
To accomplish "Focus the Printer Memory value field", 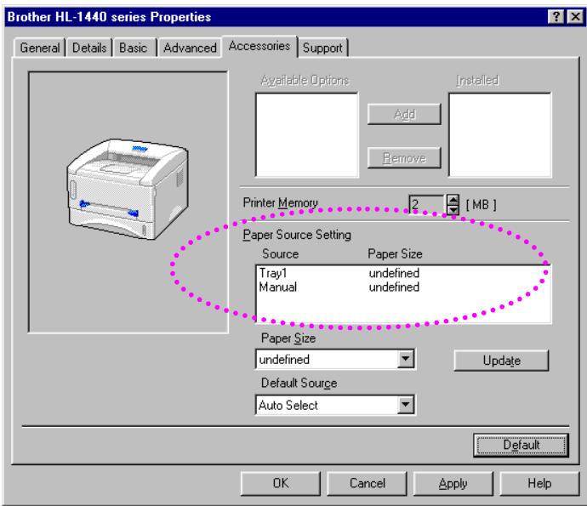I will click(427, 204).
